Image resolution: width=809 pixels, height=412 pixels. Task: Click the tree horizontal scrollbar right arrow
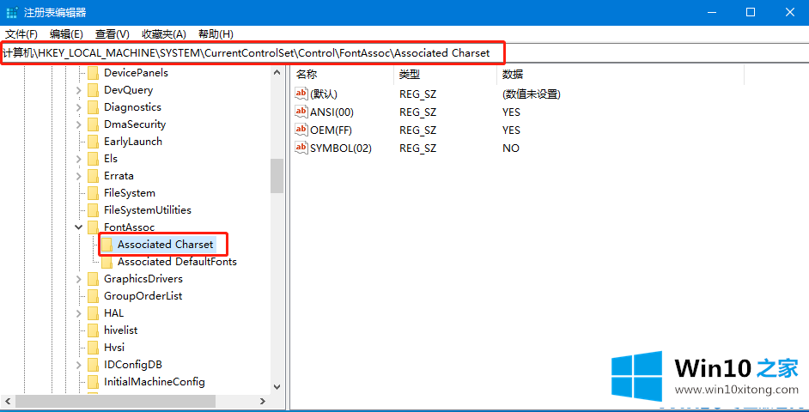pyautogui.click(x=263, y=401)
